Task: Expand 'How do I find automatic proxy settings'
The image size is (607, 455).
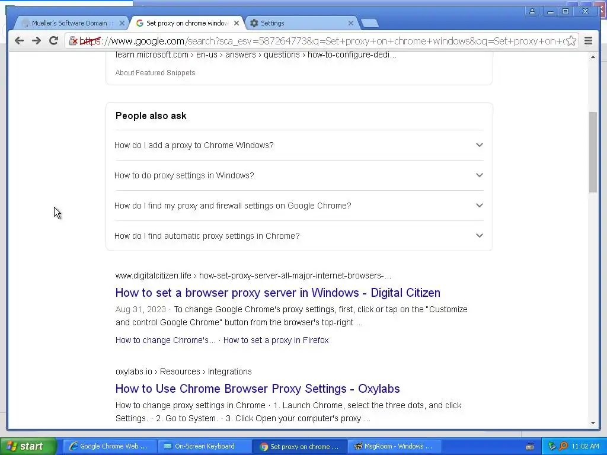Action: (x=299, y=236)
